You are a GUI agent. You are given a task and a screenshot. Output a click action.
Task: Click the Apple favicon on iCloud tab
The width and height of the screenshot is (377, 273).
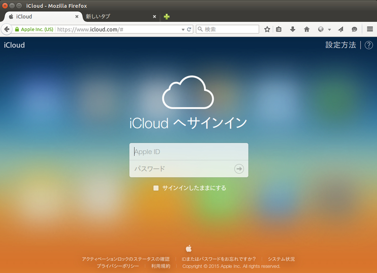pyautogui.click(x=11, y=16)
